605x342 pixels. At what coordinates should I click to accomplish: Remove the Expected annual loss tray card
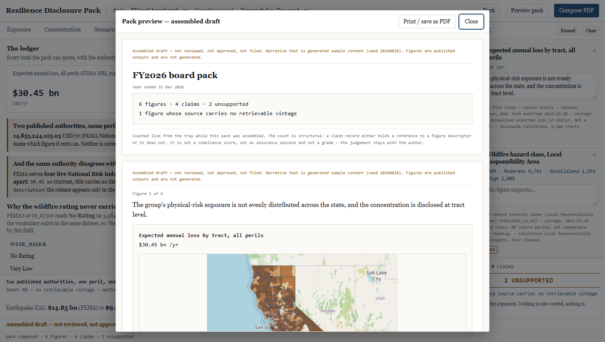point(594,51)
